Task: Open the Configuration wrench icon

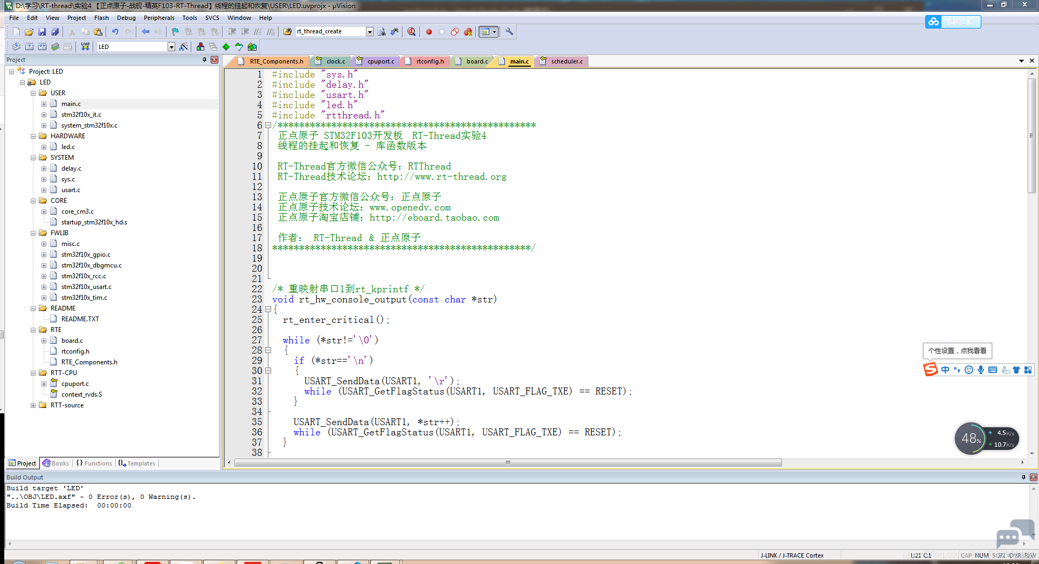Action: coord(509,32)
